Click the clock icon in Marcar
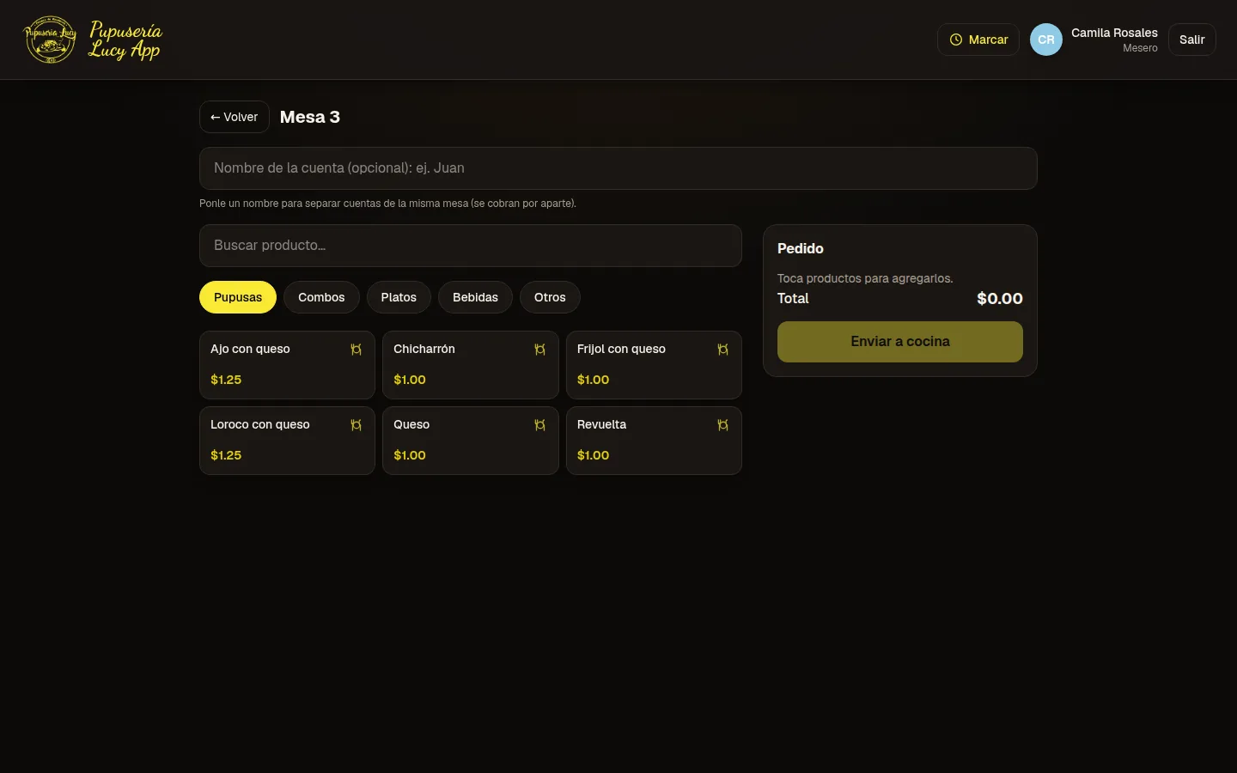Image resolution: width=1237 pixels, height=773 pixels. (x=955, y=40)
